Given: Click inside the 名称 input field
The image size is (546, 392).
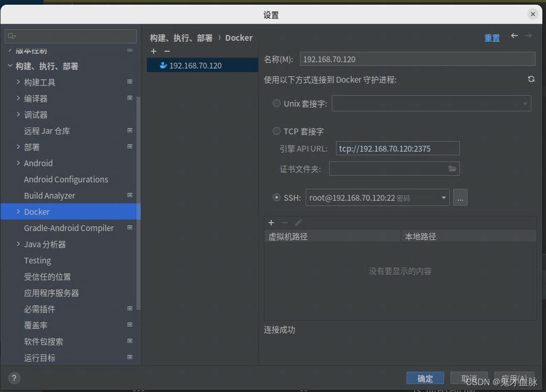Looking at the screenshot, I should [417, 59].
